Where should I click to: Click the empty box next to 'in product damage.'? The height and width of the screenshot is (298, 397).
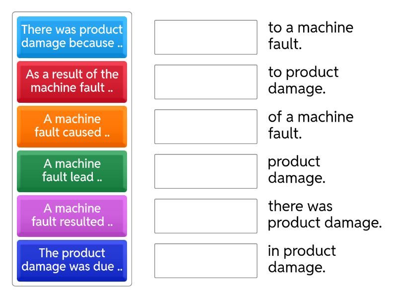(206, 261)
